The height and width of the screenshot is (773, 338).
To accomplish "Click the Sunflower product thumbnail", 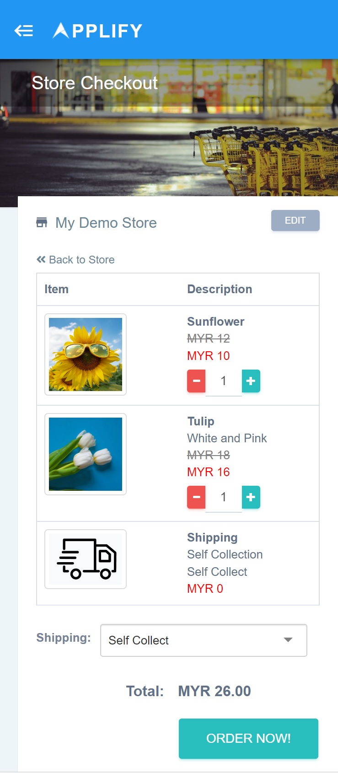I will pyautogui.click(x=86, y=354).
